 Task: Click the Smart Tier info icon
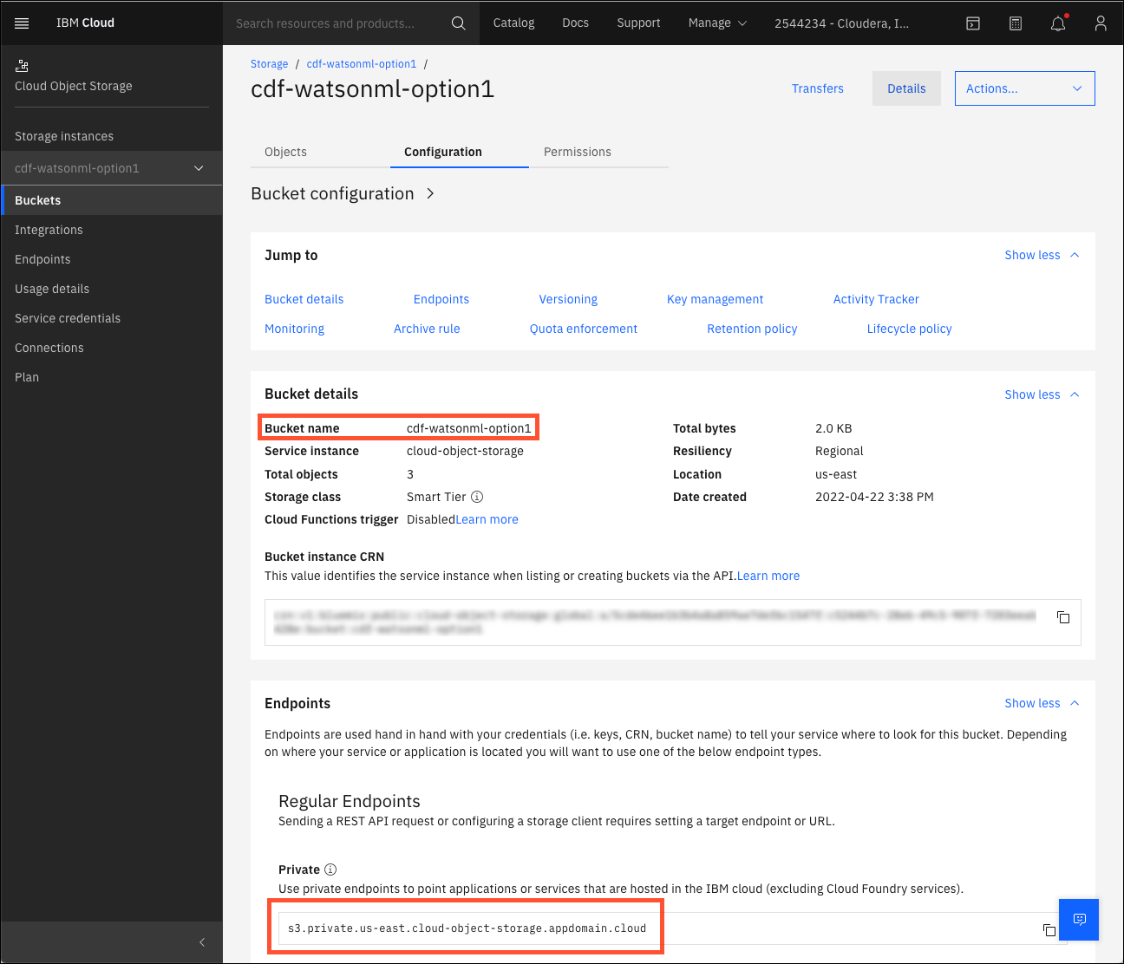pos(476,497)
